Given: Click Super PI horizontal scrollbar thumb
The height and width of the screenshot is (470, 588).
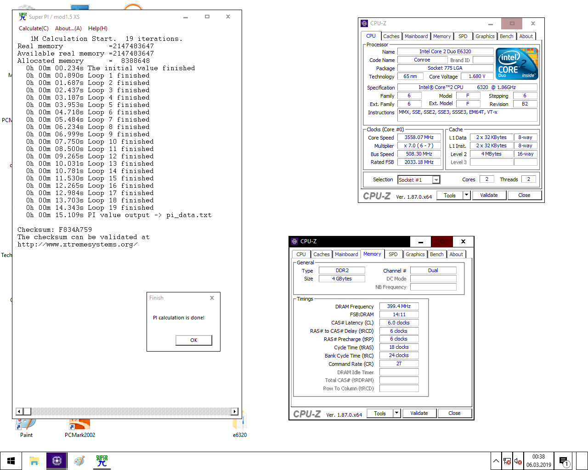Looking at the screenshot, I should (27, 412).
